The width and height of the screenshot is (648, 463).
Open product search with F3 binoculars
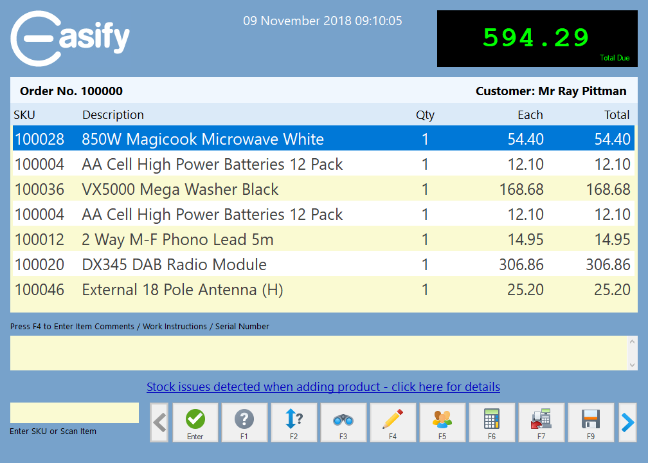[x=343, y=422]
